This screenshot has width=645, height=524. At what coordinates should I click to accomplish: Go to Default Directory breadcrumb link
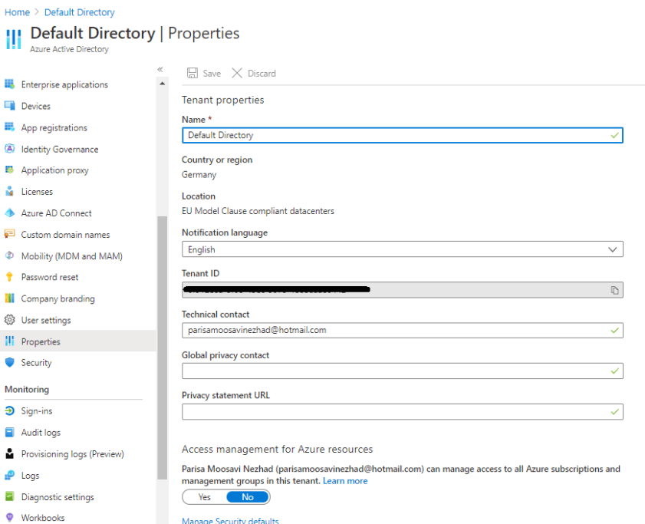coord(80,12)
